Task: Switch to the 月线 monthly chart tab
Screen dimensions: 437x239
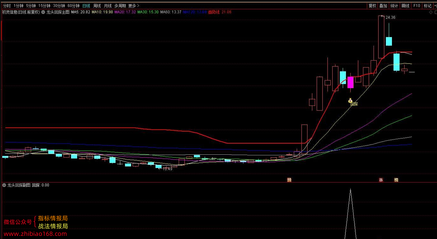Action: click(108, 6)
